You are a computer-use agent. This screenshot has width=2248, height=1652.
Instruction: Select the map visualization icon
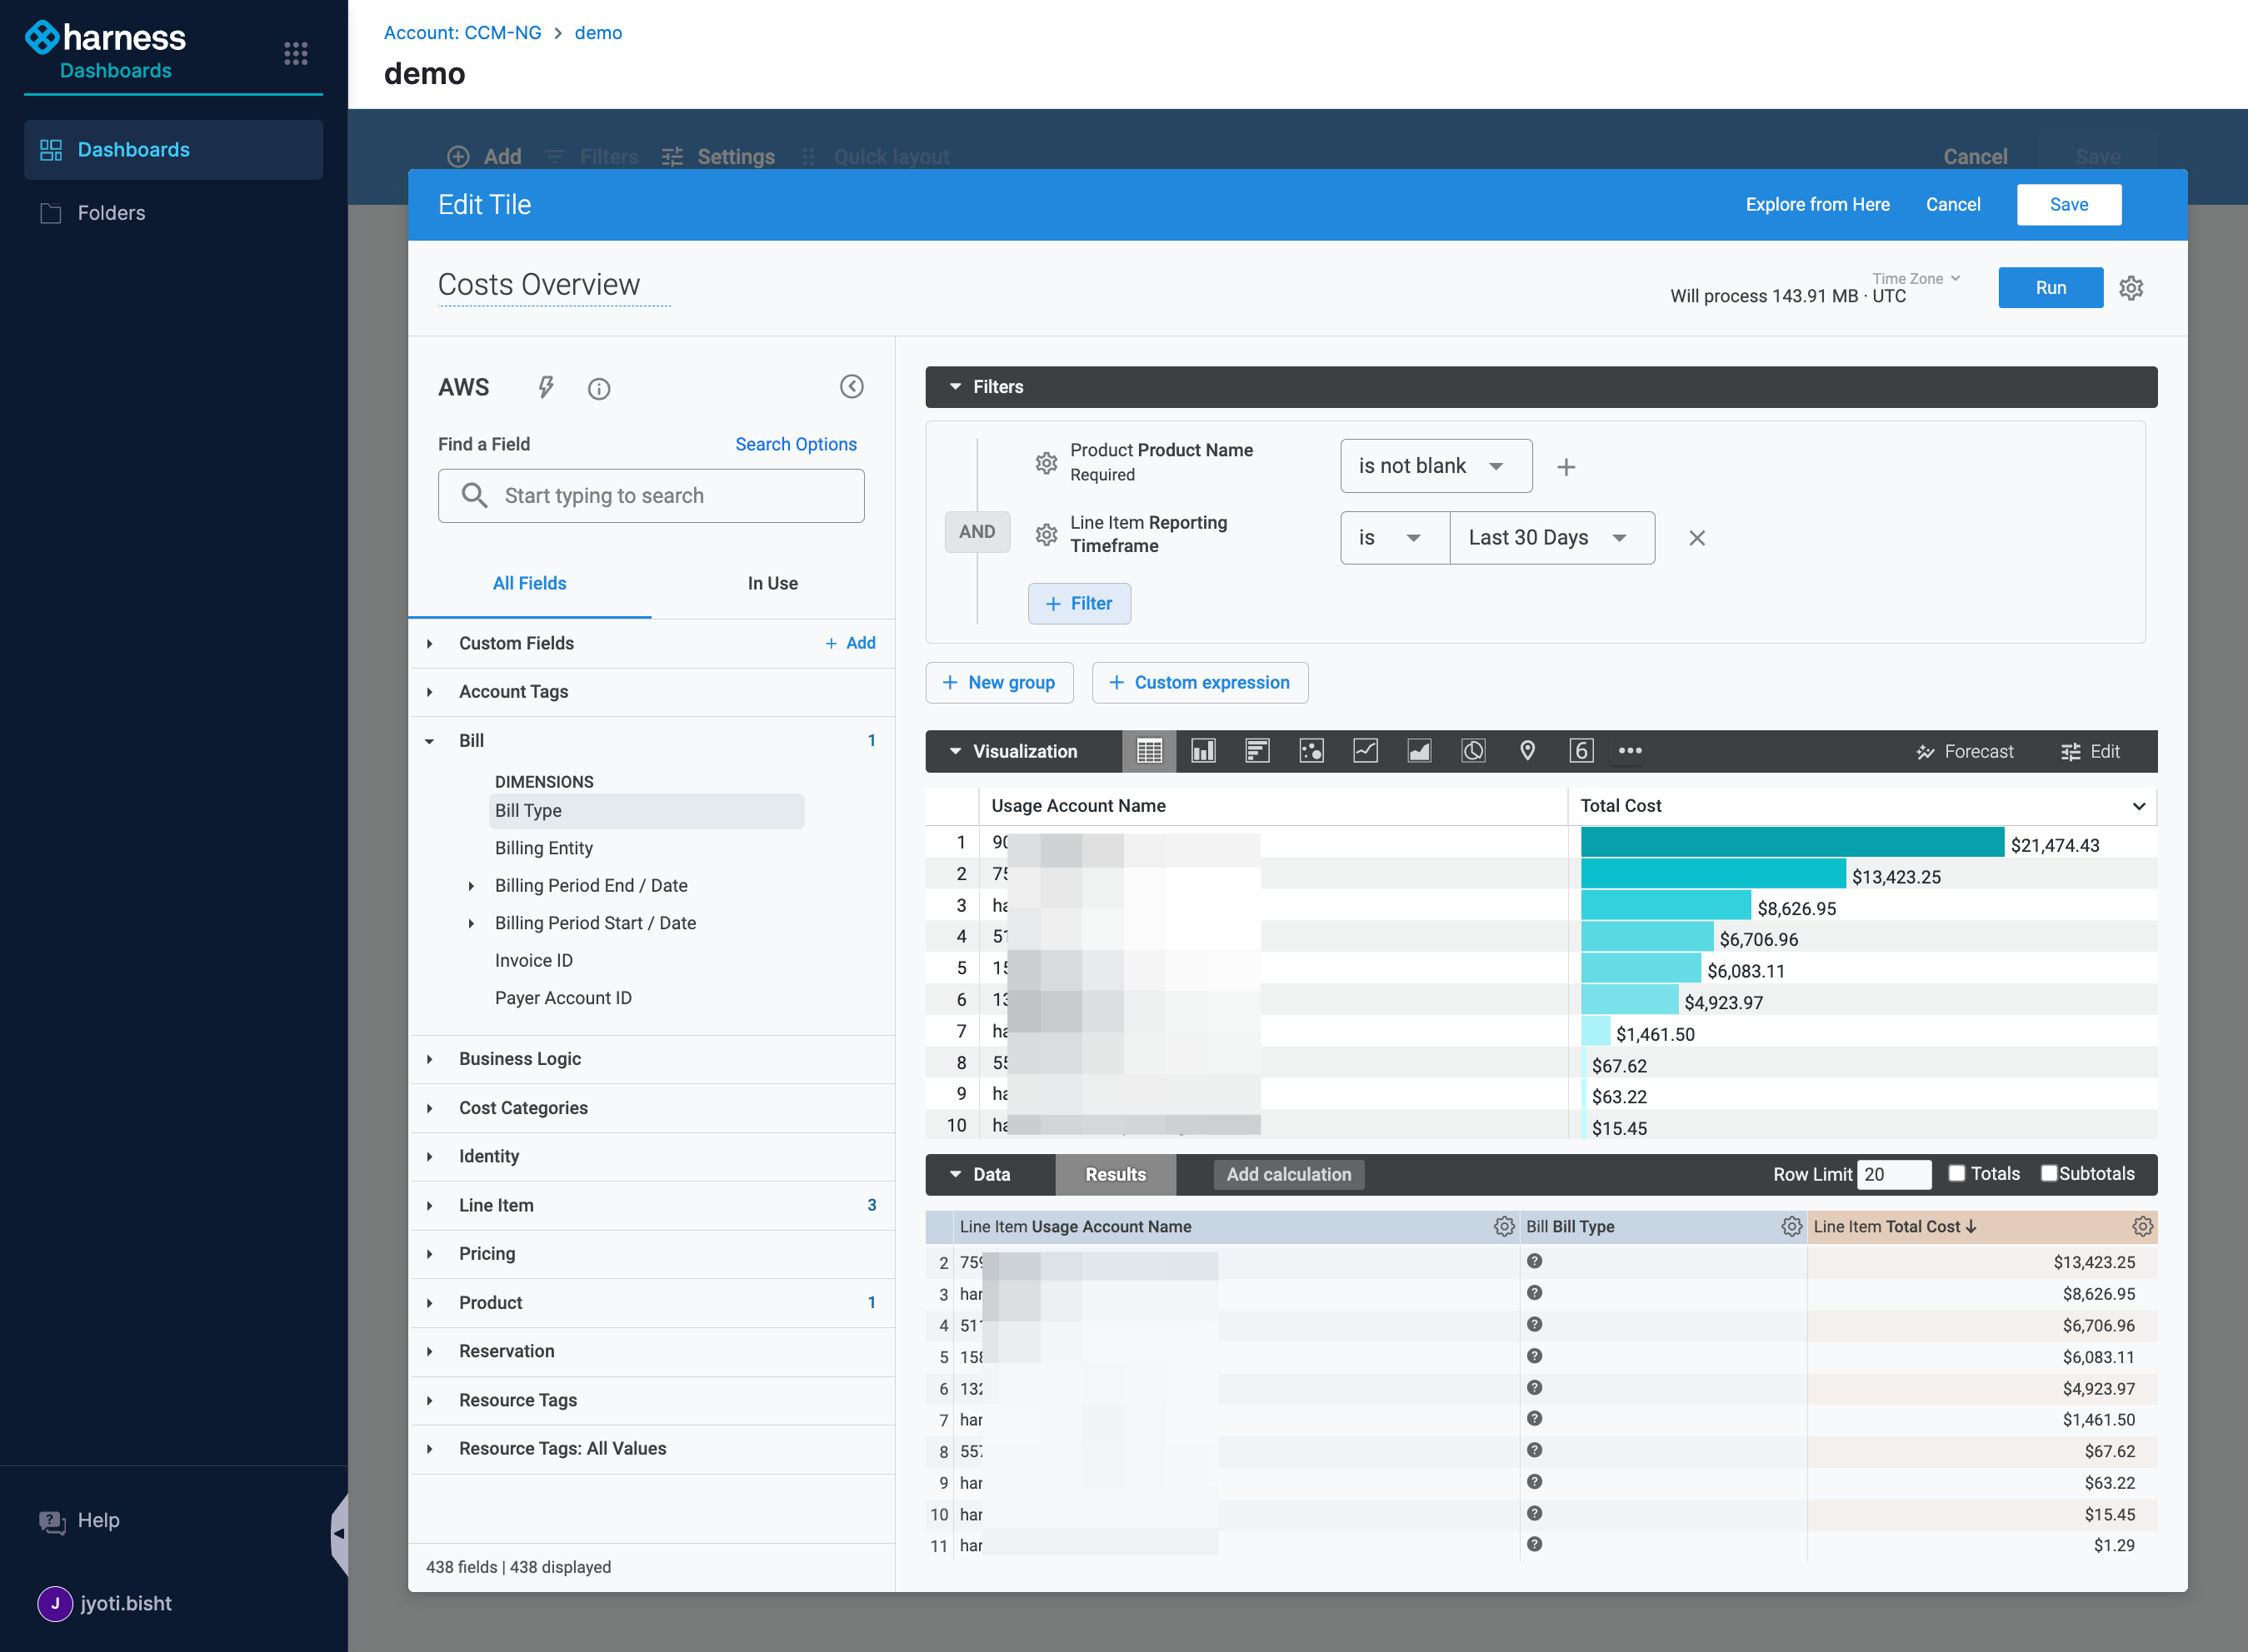1527,751
